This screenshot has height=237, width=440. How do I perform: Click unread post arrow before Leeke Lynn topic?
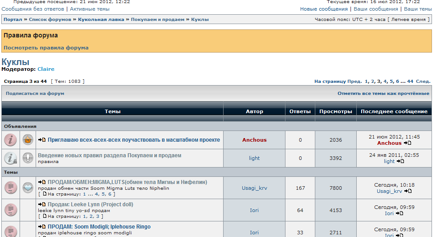[42, 204]
